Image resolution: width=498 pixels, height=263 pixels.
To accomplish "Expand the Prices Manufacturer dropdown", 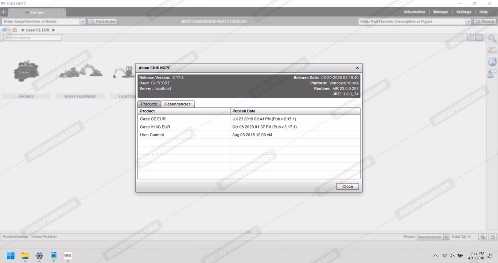I will [x=446, y=237].
